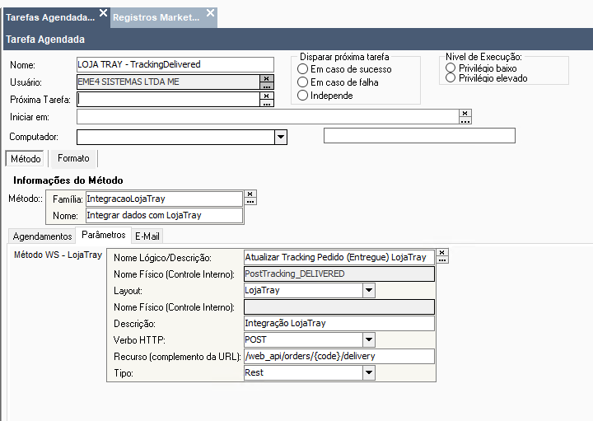Click the Nome field with LOJA TRAY - TrackingDelivered
This screenshot has width=593, height=421.
[x=175, y=65]
